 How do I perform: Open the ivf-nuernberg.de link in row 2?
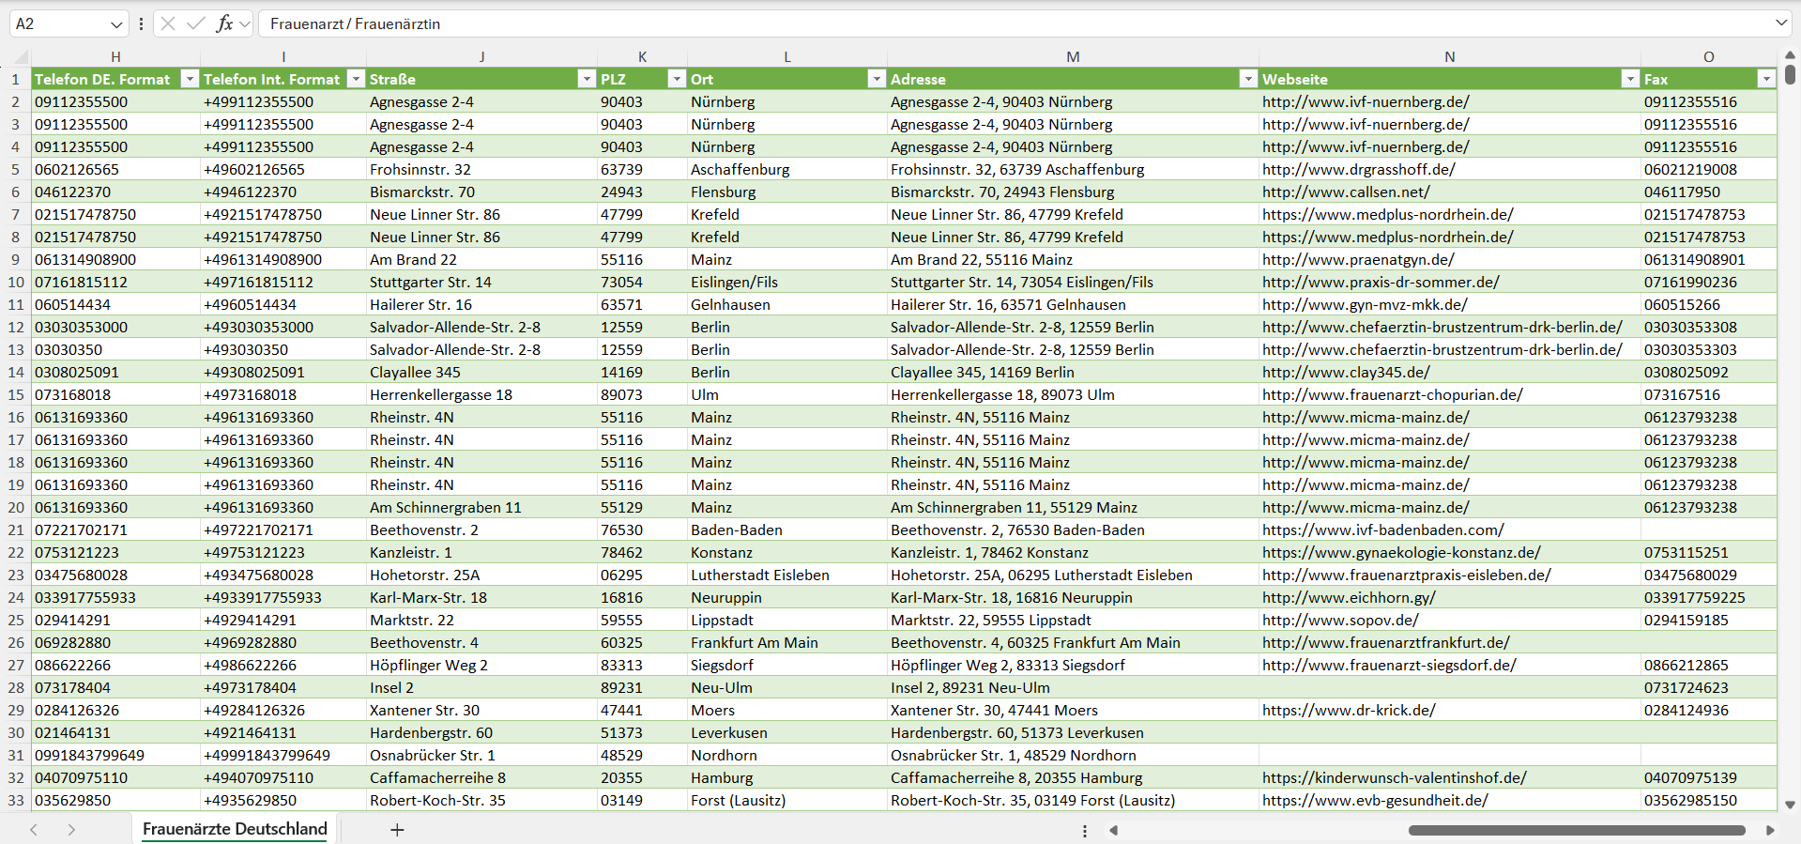click(1366, 101)
